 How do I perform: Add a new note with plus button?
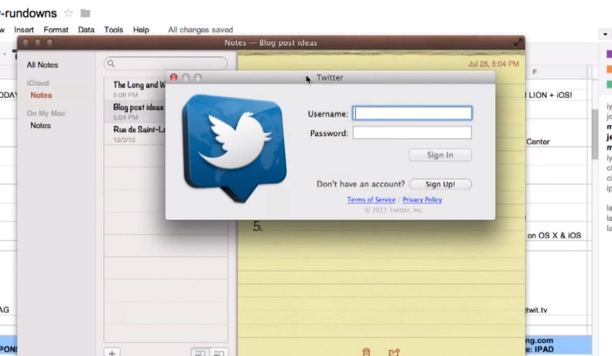[x=112, y=353]
